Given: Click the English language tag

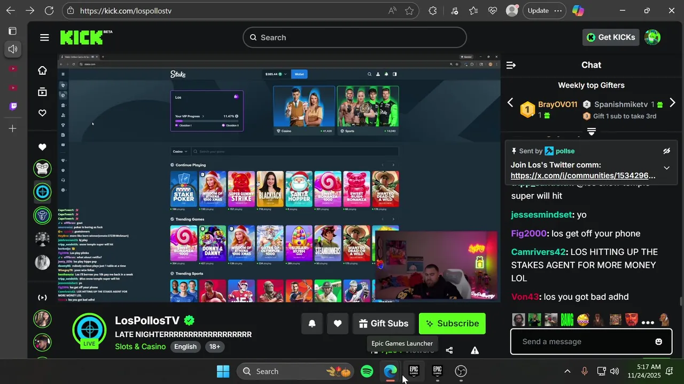Looking at the screenshot, I should point(185,347).
